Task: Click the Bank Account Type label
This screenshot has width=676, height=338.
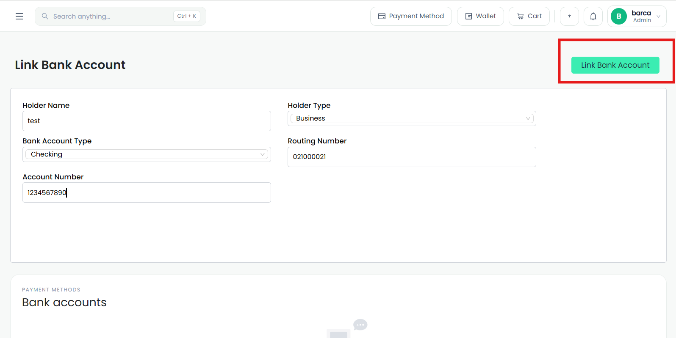Action: point(57,141)
